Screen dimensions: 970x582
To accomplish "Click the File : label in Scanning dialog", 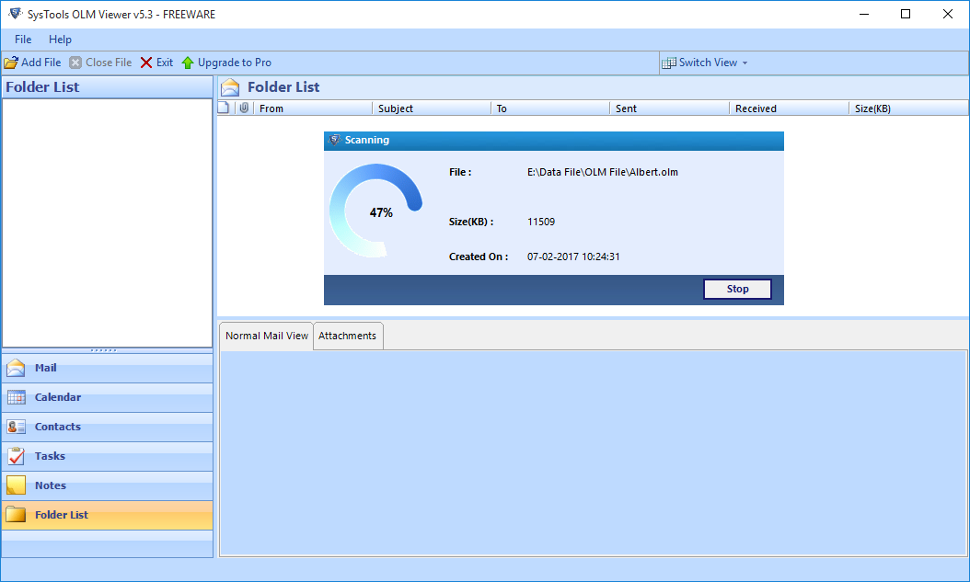I will coord(460,172).
